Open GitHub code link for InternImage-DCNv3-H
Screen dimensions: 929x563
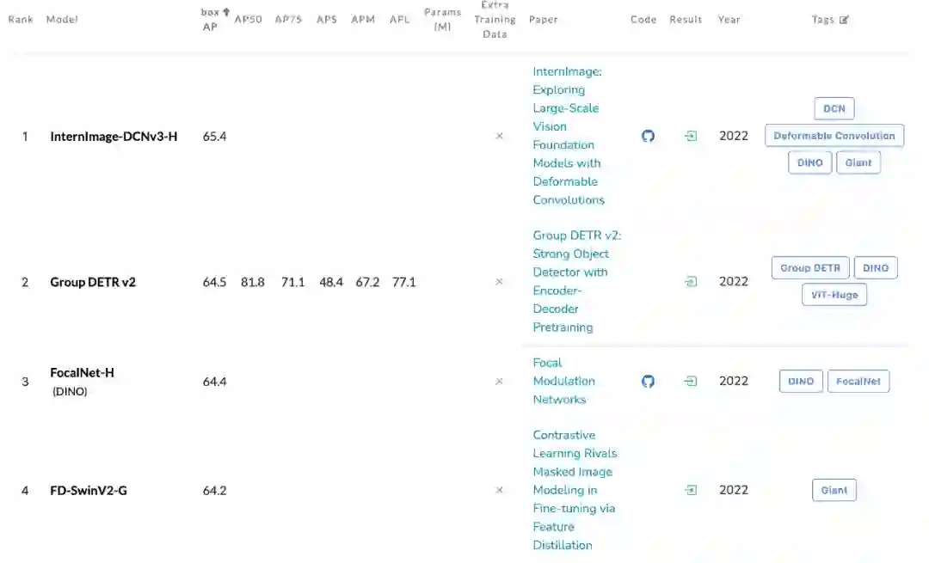coord(649,136)
